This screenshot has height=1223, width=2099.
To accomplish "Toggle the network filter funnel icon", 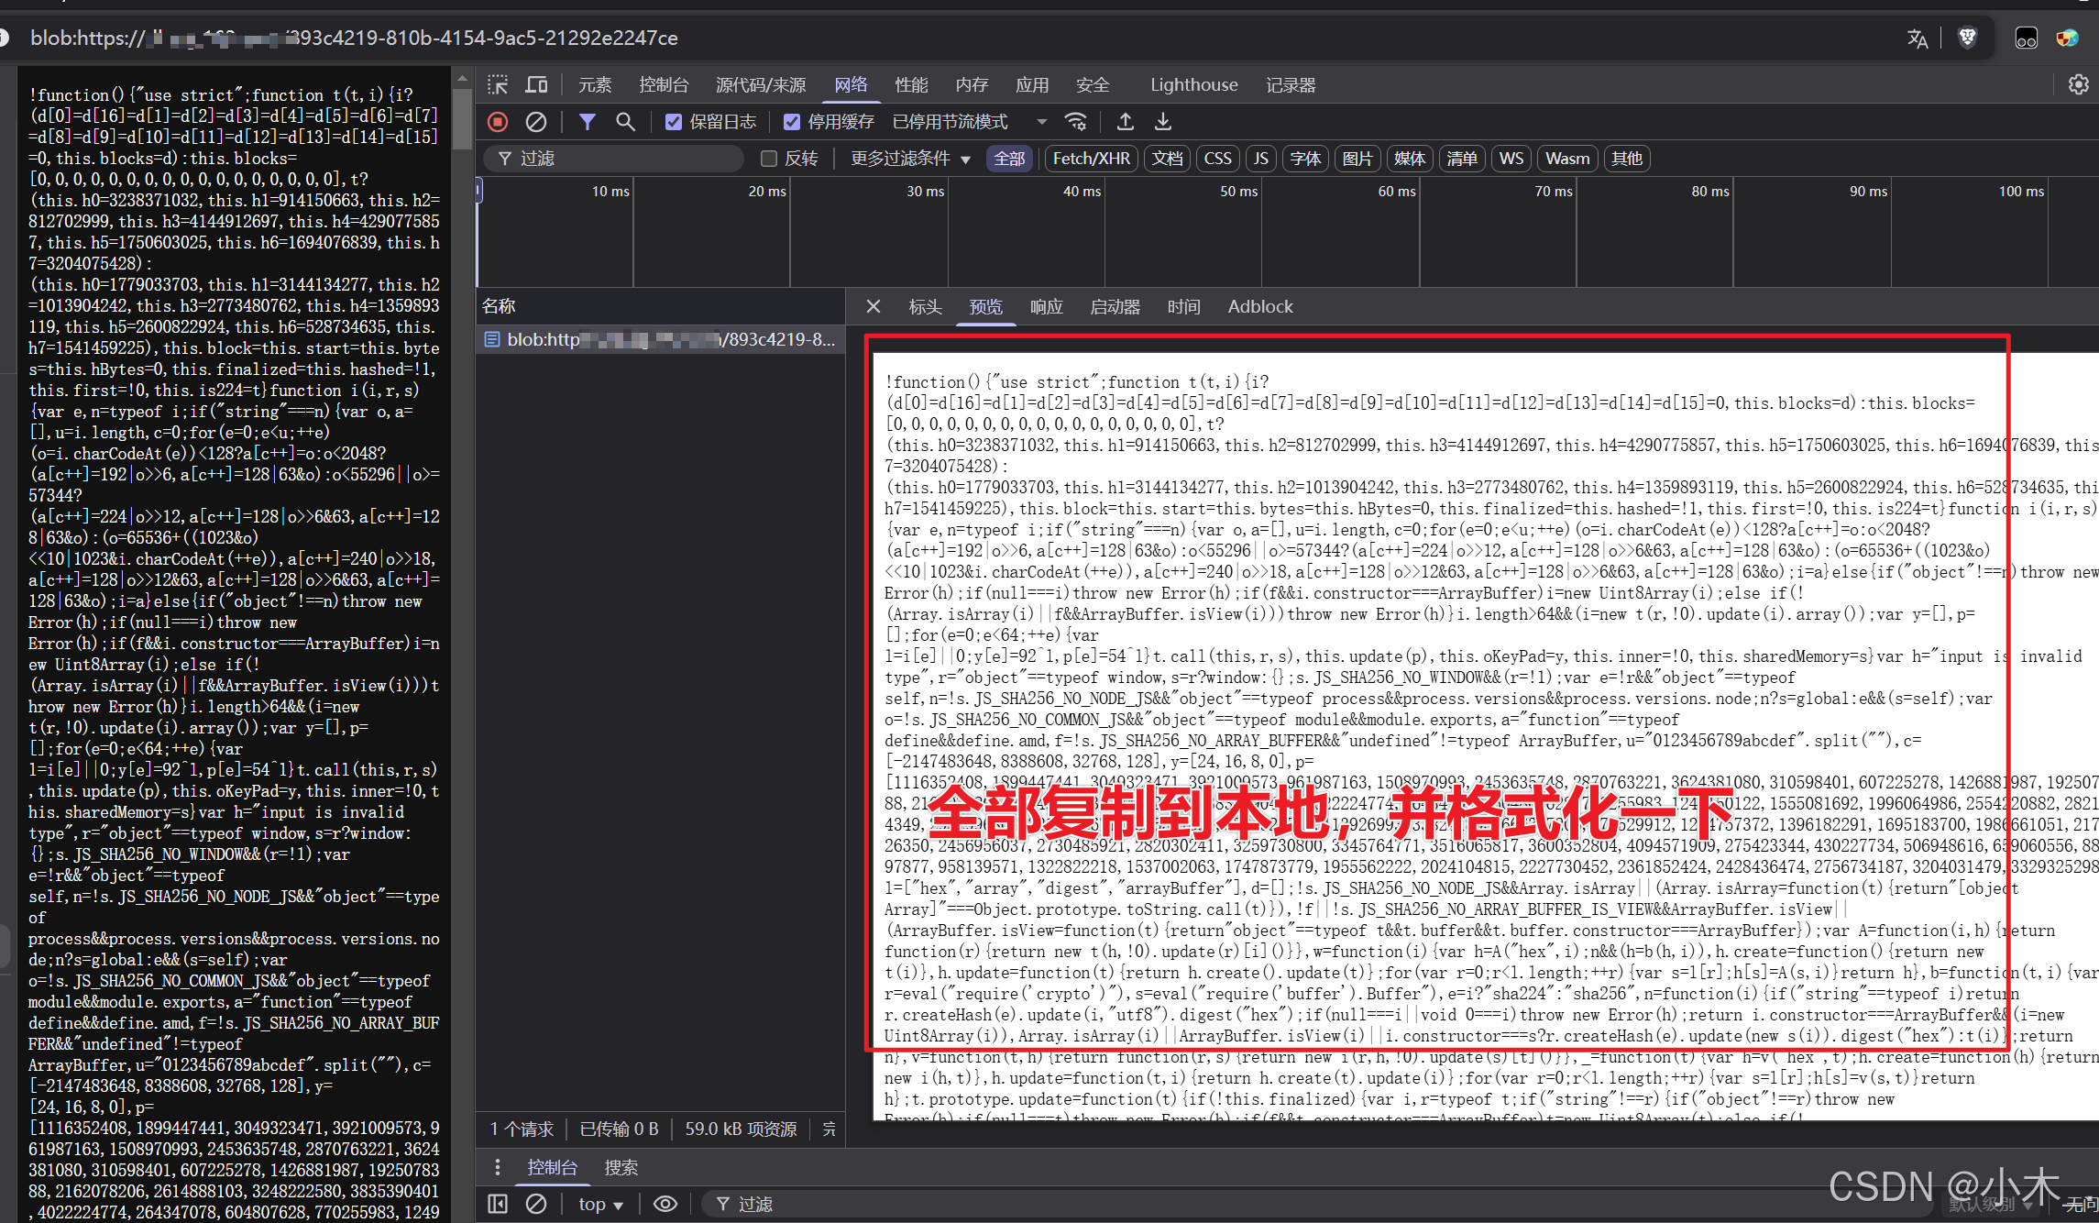I will [x=588, y=122].
